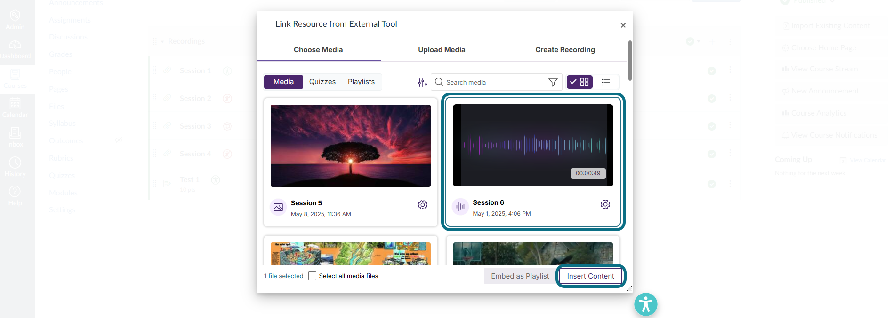The width and height of the screenshot is (893, 318).
Task: Open Help in the sidebar
Action: click(15, 196)
